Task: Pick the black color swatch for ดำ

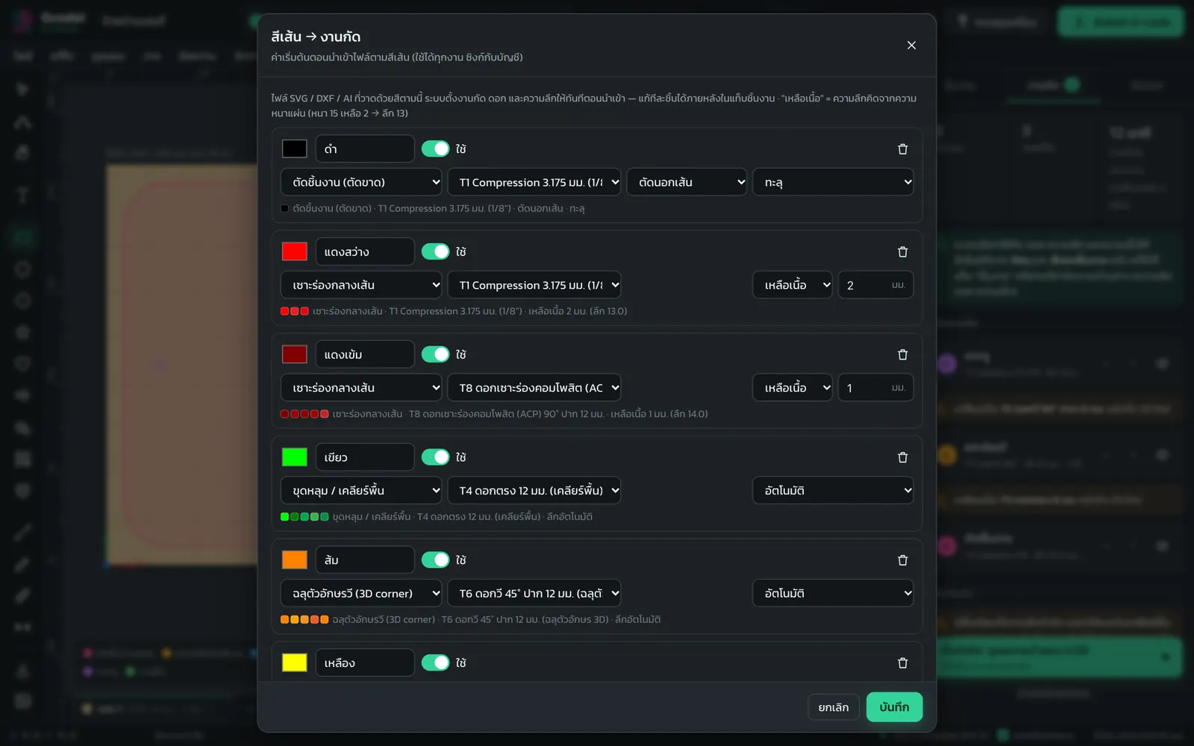Action: pyautogui.click(x=295, y=149)
